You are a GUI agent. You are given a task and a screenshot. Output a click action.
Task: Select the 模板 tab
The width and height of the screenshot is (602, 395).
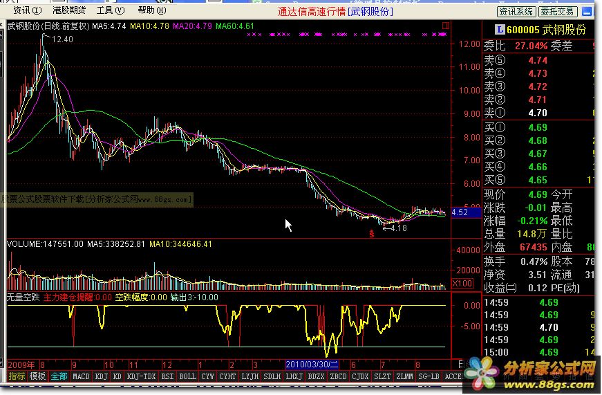(x=37, y=376)
